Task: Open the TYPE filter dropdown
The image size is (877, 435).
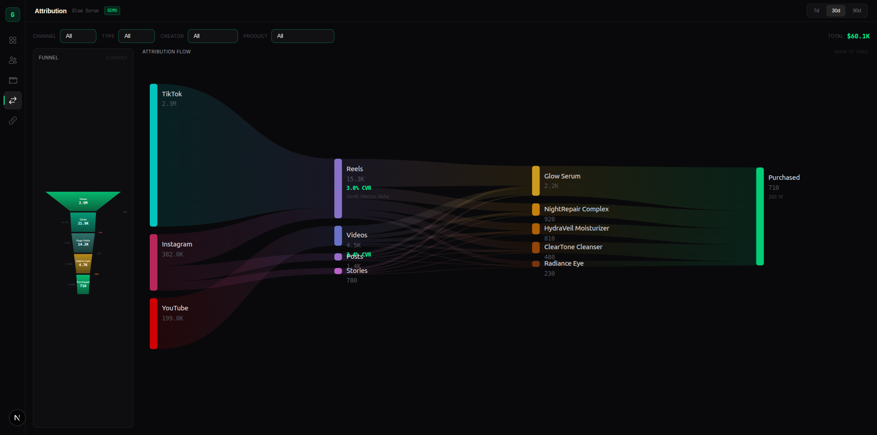Action: click(136, 36)
